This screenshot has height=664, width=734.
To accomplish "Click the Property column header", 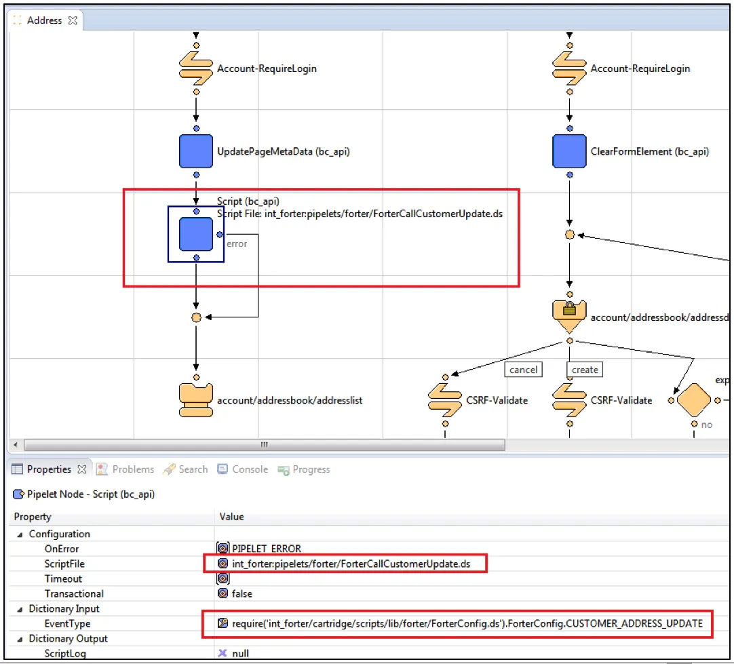I will coord(111,517).
